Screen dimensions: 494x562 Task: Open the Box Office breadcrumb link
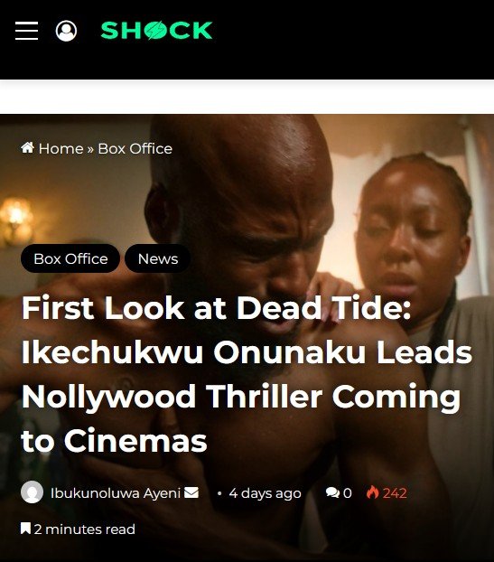[x=135, y=149]
